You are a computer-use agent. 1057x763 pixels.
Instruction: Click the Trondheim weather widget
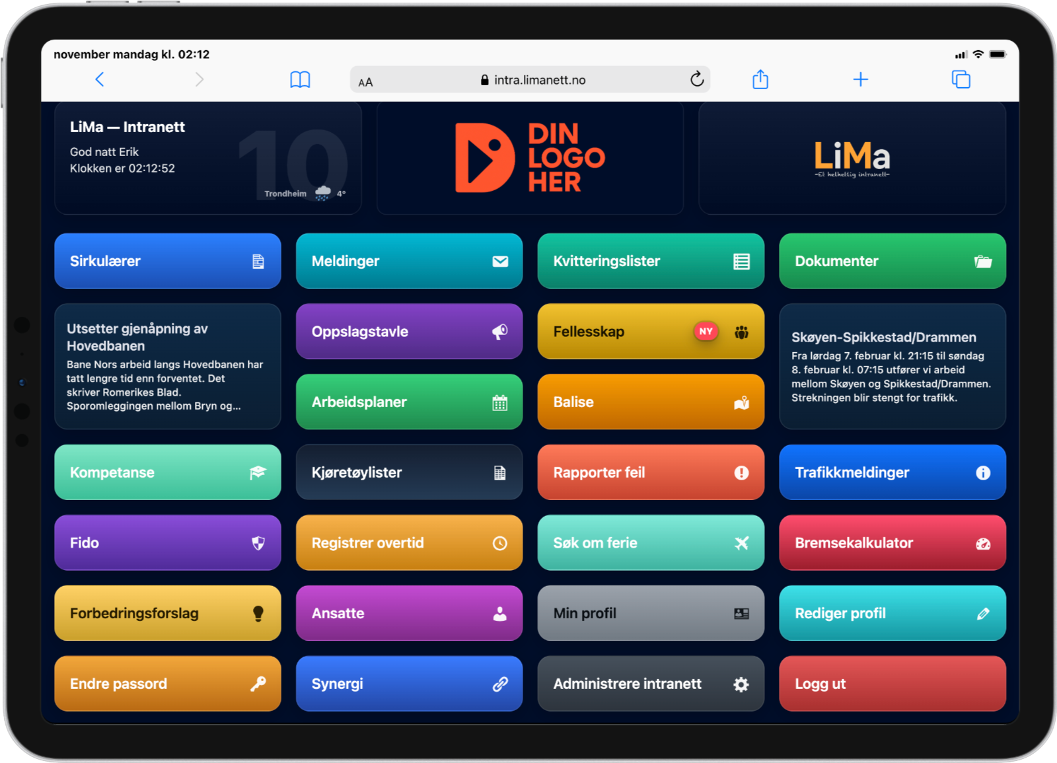[x=305, y=194]
